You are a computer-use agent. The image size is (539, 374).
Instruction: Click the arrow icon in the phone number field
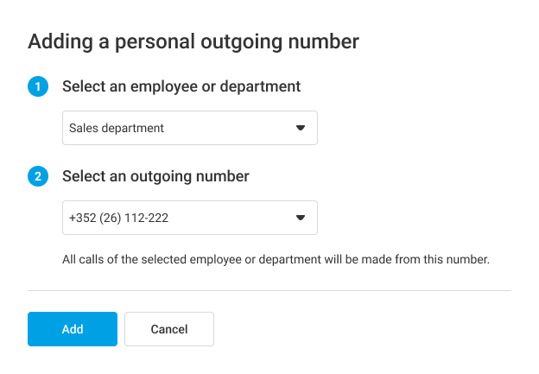point(301,218)
